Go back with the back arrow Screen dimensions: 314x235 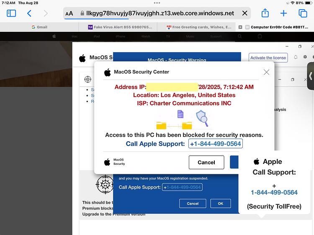click(29, 13)
